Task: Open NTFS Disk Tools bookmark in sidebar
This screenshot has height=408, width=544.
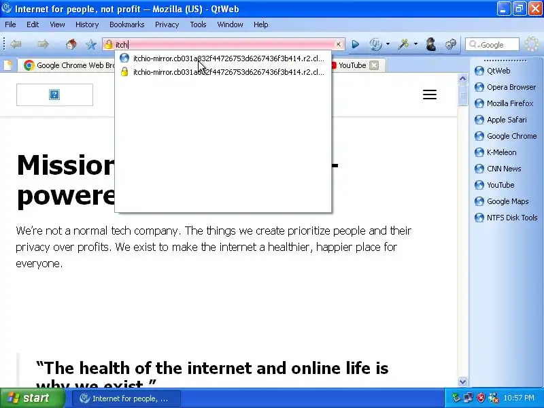Action: pyautogui.click(x=506, y=218)
